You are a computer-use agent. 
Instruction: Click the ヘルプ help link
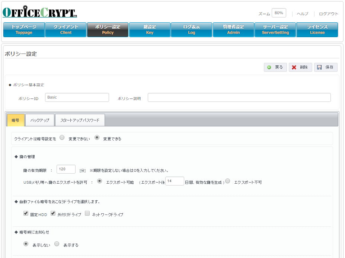(302, 14)
